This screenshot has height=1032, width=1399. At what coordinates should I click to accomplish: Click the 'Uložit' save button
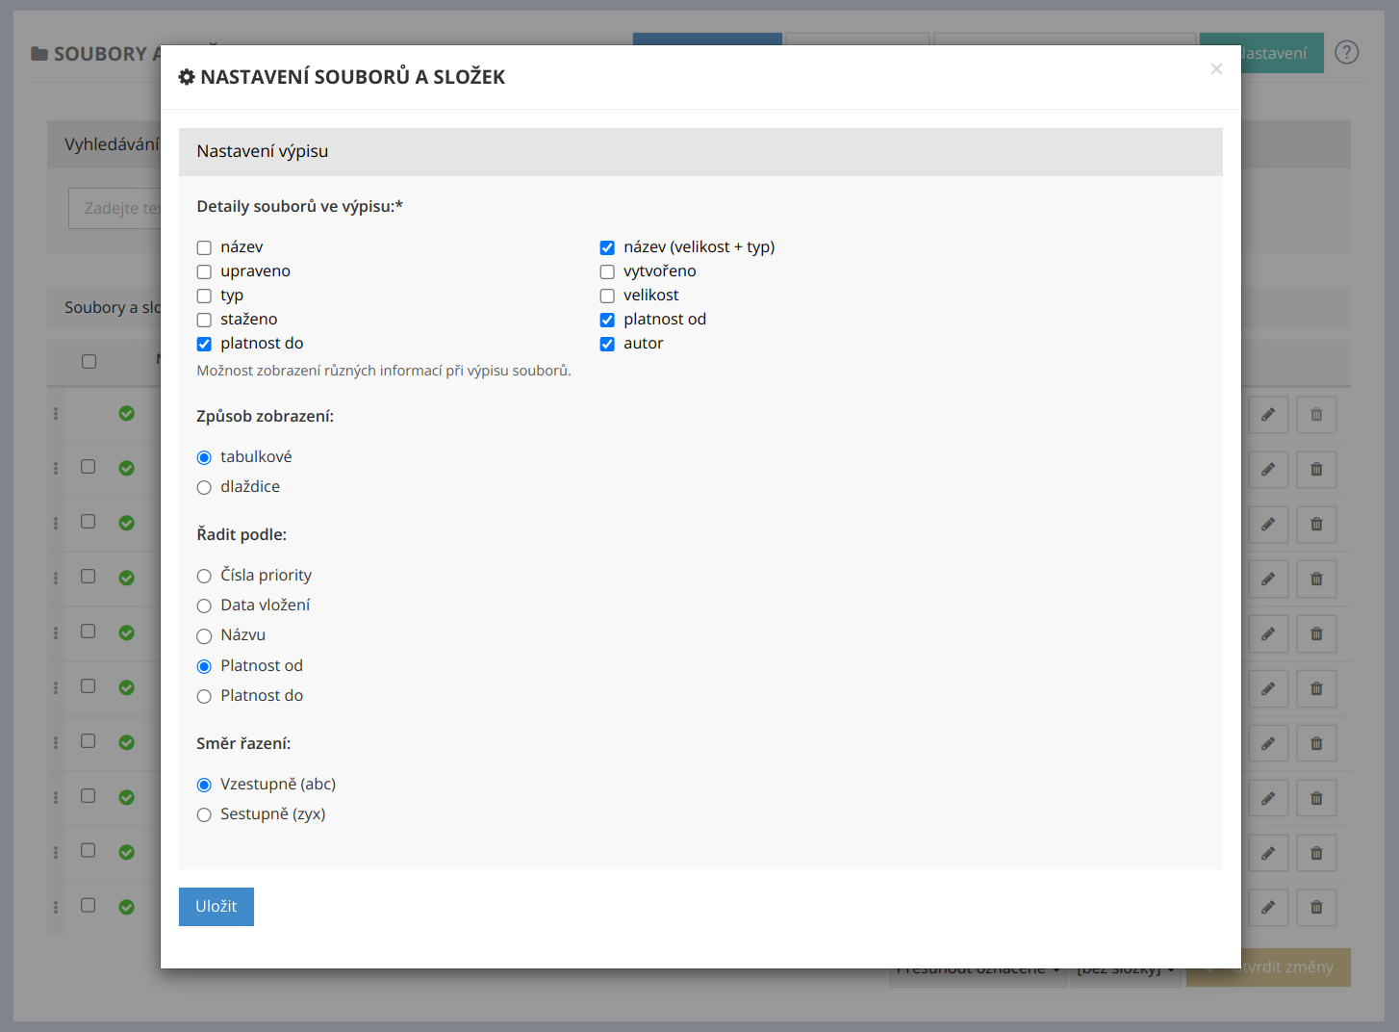tap(216, 907)
